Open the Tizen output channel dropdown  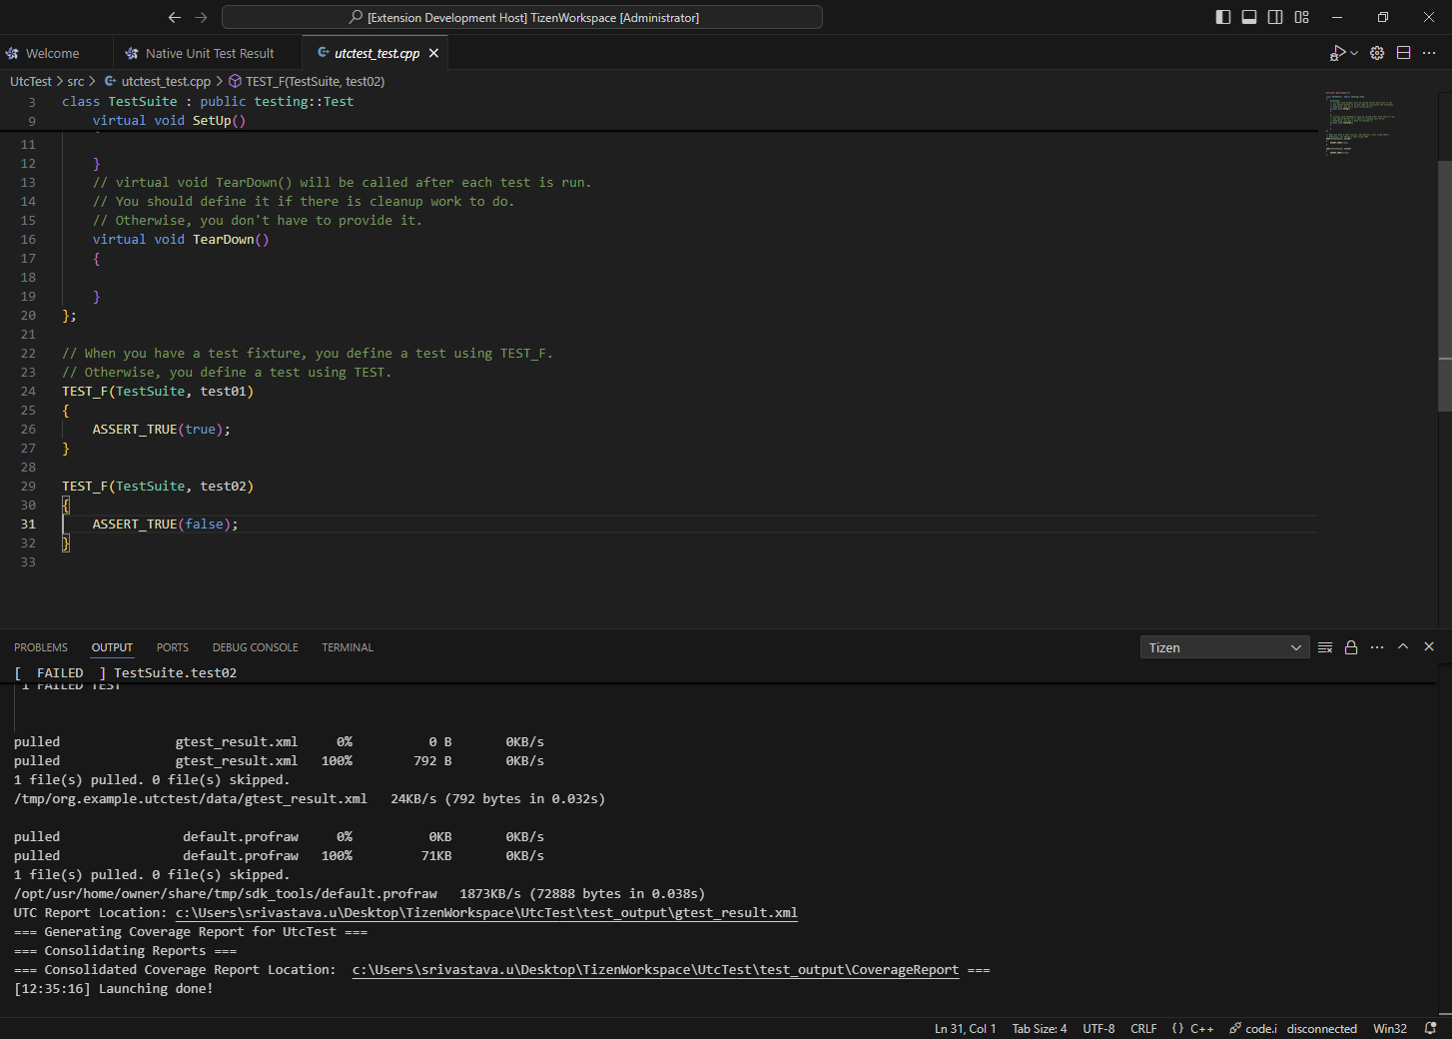coord(1224,646)
